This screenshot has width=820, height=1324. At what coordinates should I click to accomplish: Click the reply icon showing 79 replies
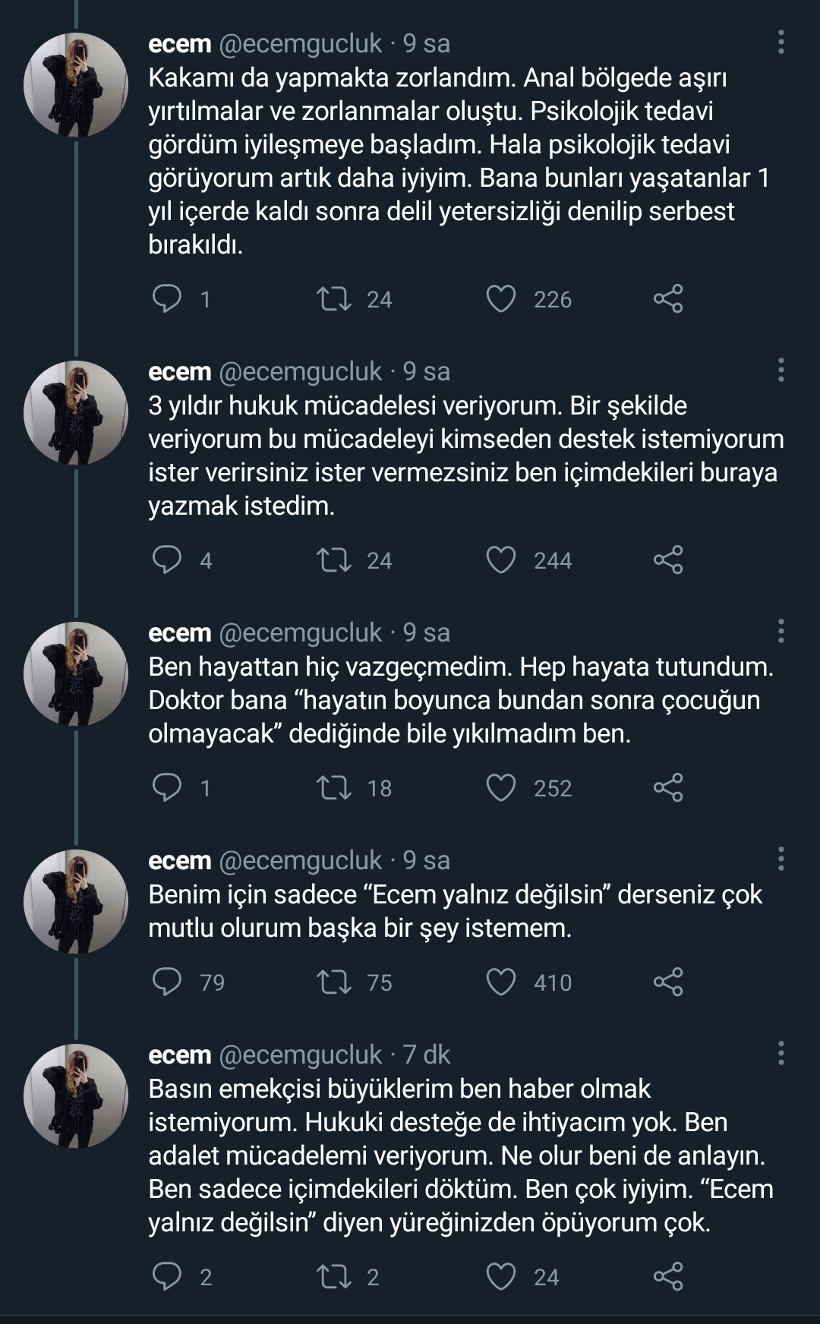(169, 982)
